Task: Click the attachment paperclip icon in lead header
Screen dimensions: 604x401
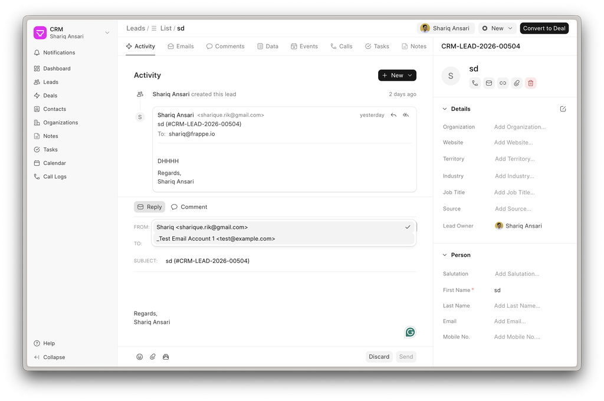Action: 517,83
